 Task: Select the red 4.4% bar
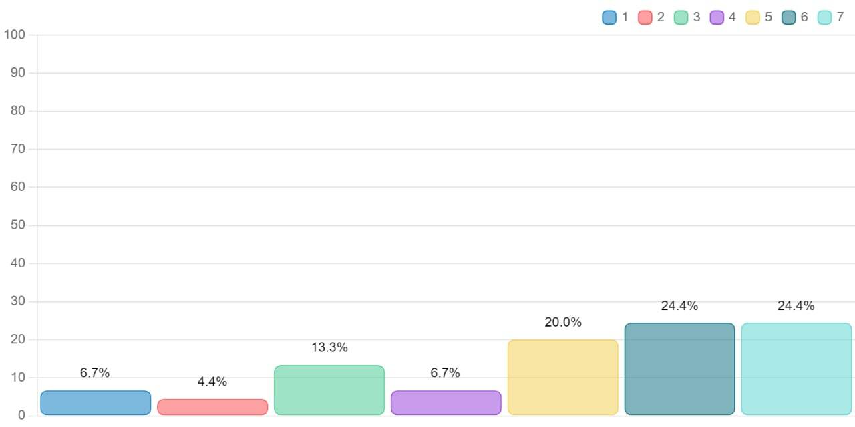(x=212, y=407)
